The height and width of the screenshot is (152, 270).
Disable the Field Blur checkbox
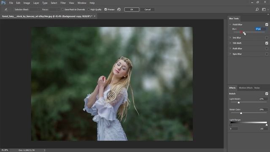[267, 24]
